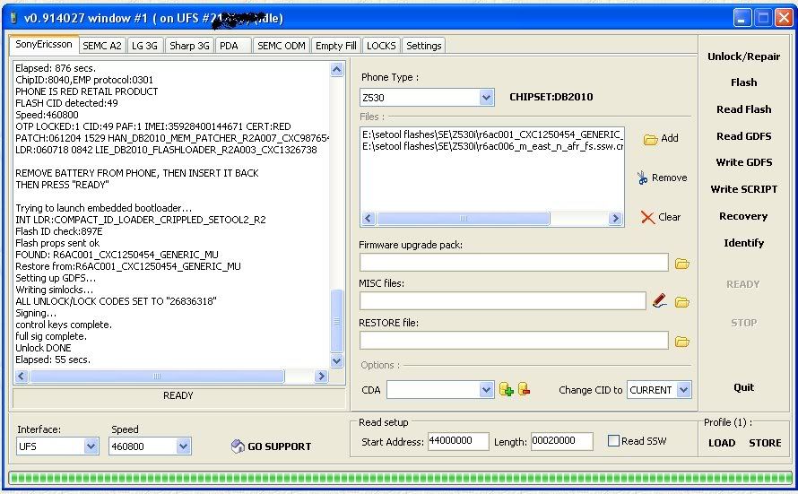Open the CDA dropdown
Screen dimensions: 798x494
[486, 390]
